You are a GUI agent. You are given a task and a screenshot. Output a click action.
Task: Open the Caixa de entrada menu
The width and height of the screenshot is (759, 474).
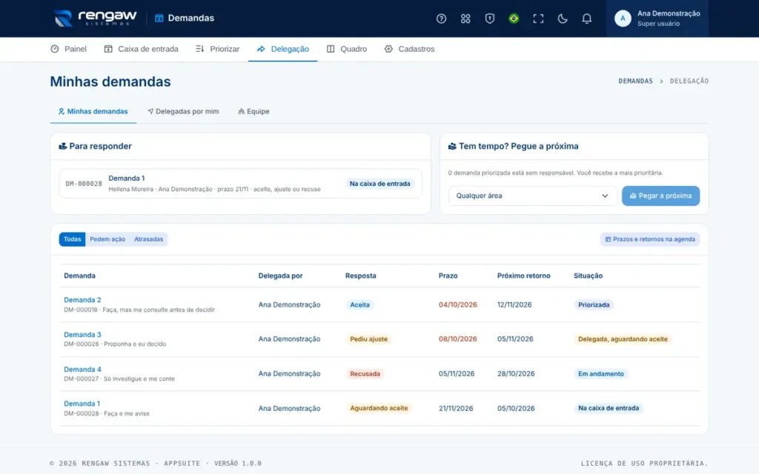(x=141, y=49)
